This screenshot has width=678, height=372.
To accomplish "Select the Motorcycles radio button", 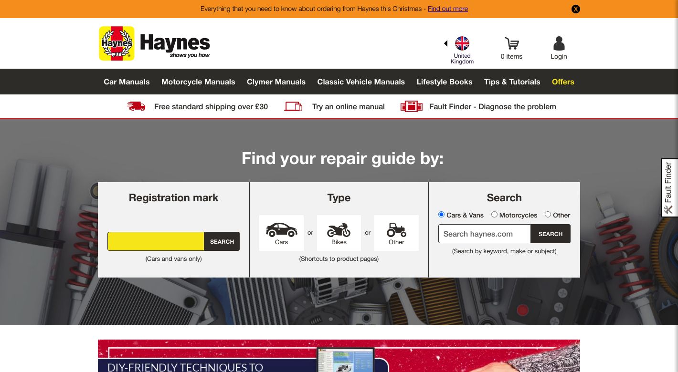I will pyautogui.click(x=494, y=215).
